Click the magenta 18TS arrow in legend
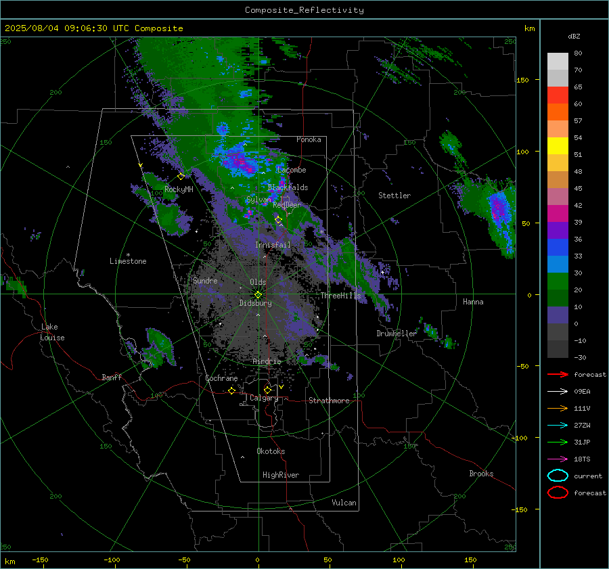The height and width of the screenshot is (569, 609). 558,459
